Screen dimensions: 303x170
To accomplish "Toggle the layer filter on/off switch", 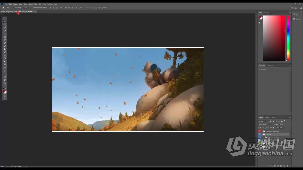I will 285,121.
